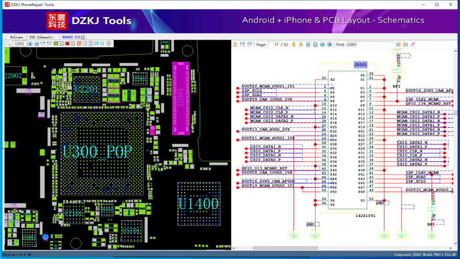This screenshot has width=460, height=259.
Task: Zoom out on the schematic view
Action: (322, 44)
